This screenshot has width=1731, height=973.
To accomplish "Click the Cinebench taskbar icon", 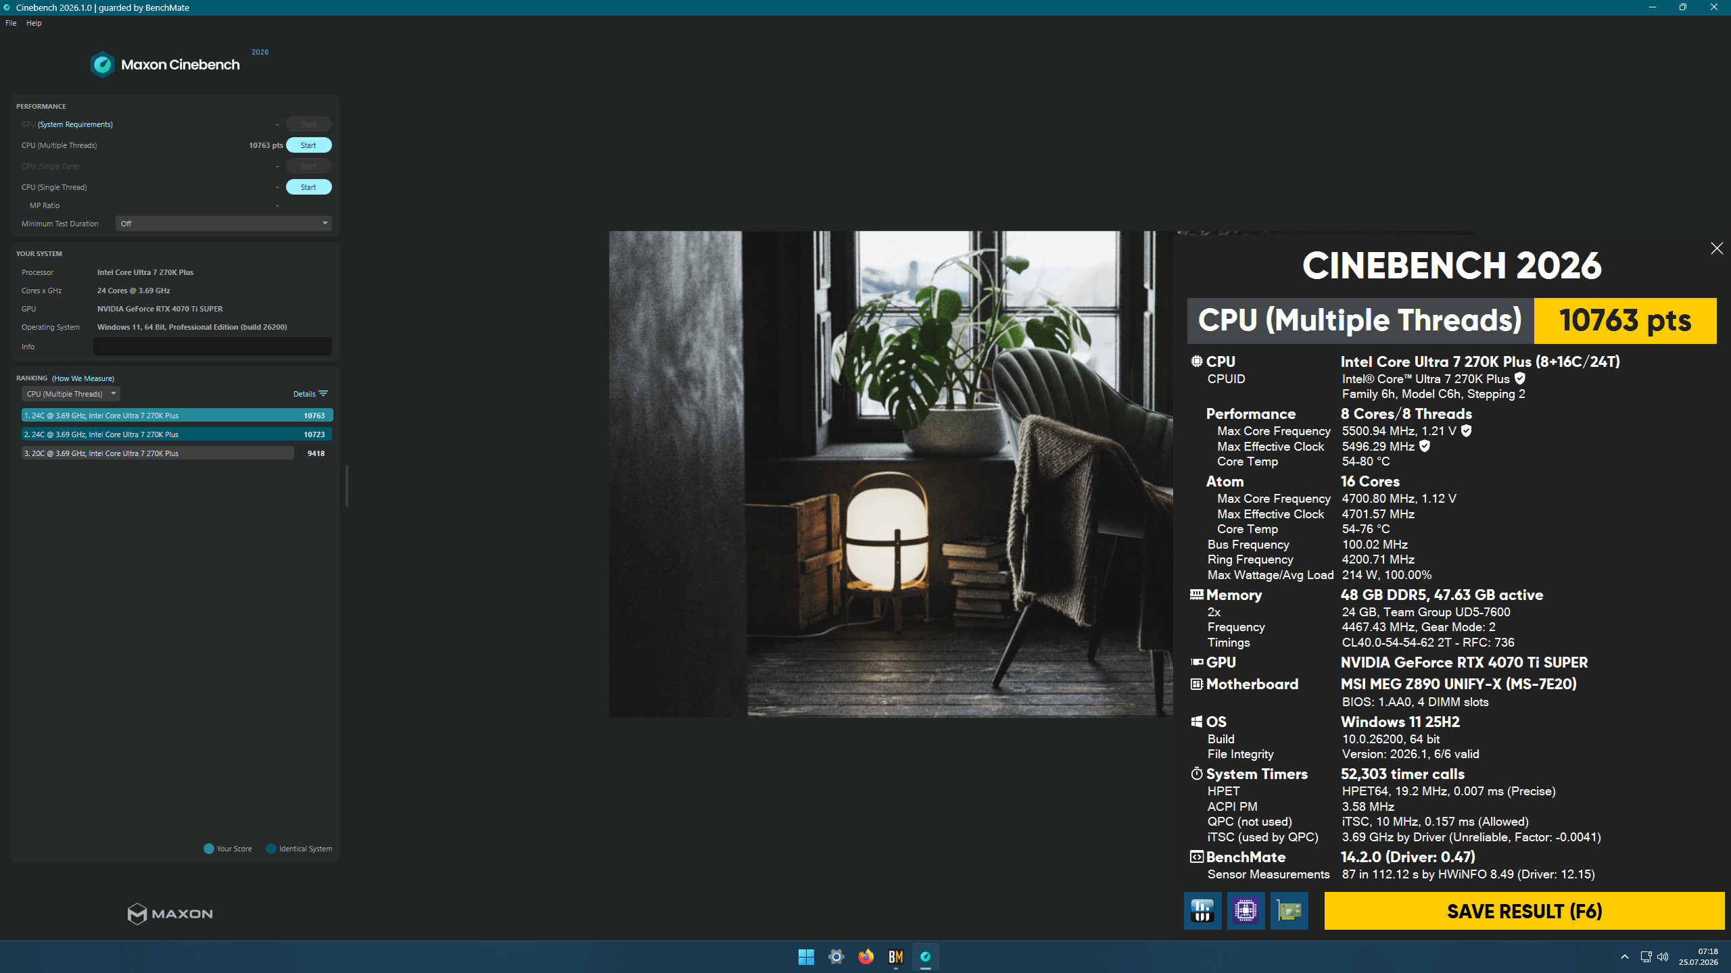I will click(x=925, y=957).
